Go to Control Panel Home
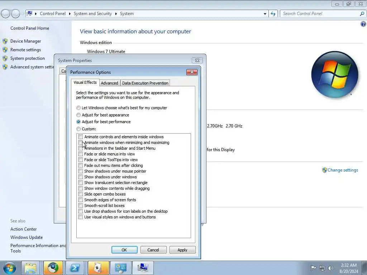The image size is (367, 275). pos(30,28)
